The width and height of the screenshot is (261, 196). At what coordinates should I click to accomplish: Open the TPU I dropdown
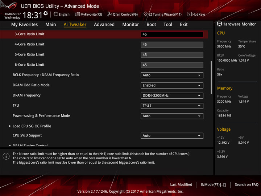[172, 106]
